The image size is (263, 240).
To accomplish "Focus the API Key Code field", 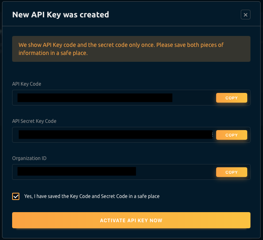I will [x=194, y=98].
